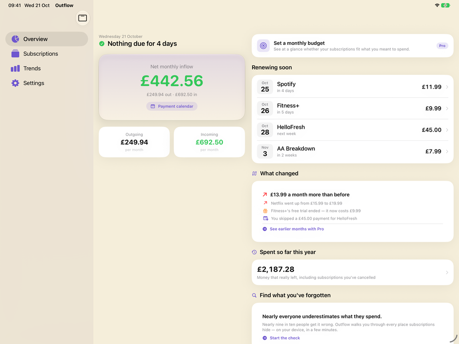Click the battery charging indicator
The width and height of the screenshot is (459, 344).
click(x=446, y=5)
